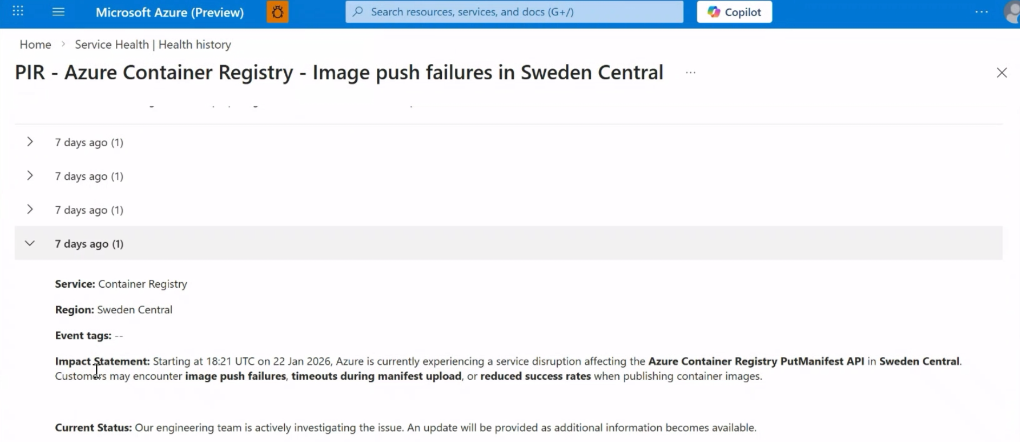Go to the Home breadcrumb
Viewport: 1020px width, 442px height.
pos(35,44)
